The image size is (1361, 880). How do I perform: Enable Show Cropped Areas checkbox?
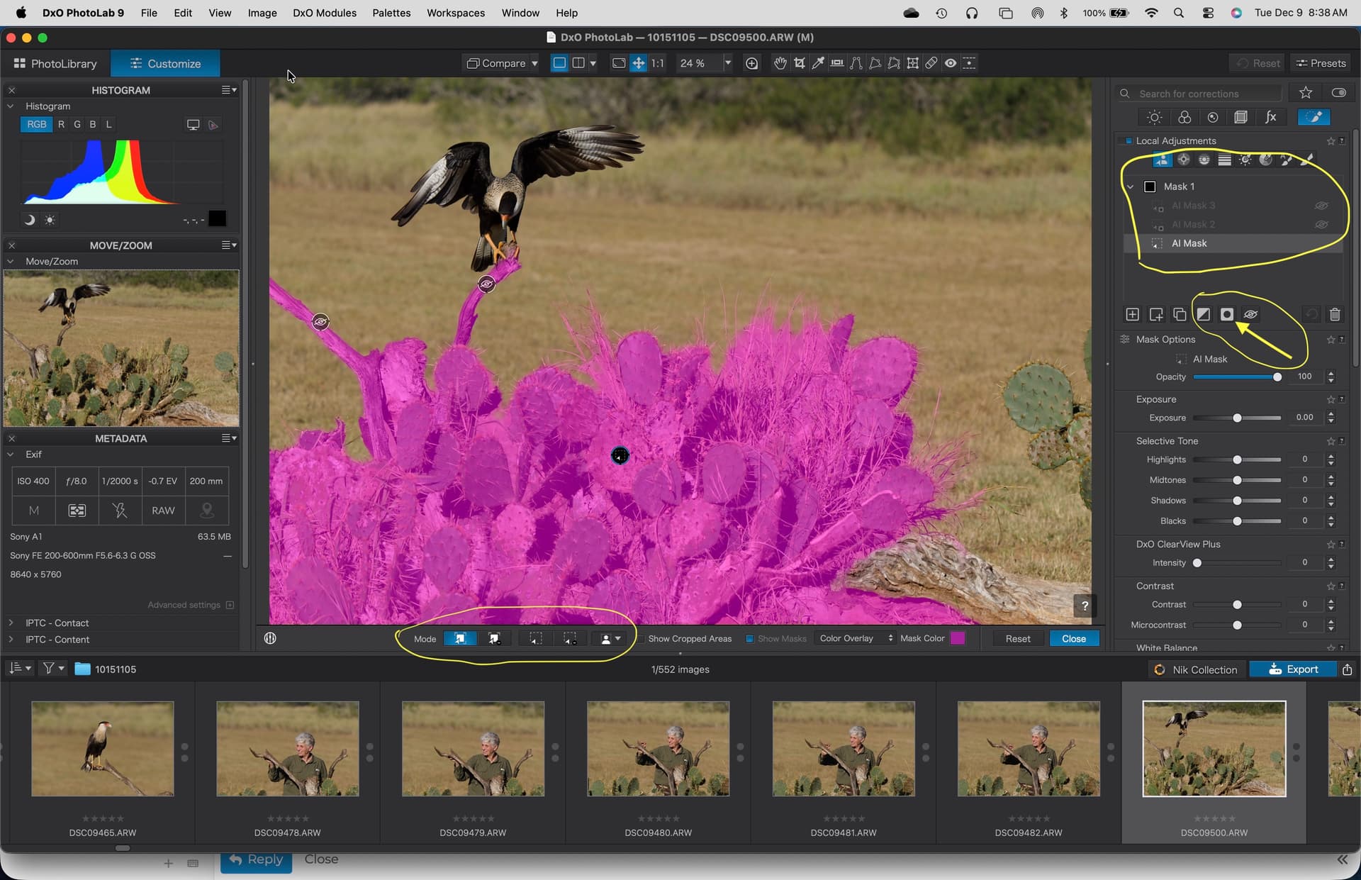[641, 639]
